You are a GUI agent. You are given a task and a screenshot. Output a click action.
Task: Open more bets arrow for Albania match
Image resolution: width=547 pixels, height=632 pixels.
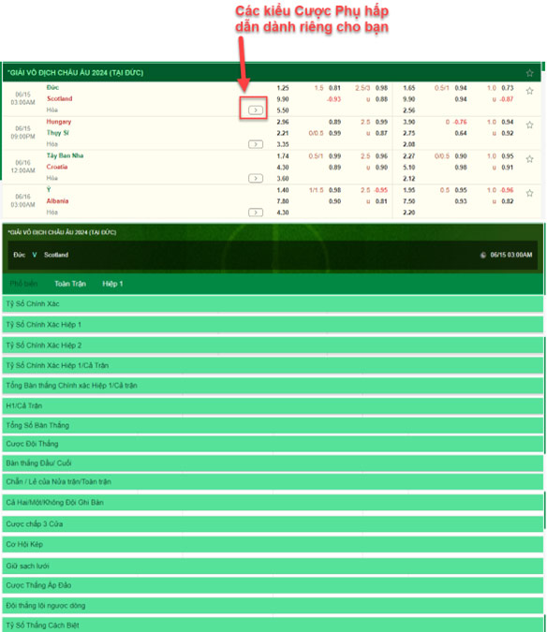click(x=255, y=212)
